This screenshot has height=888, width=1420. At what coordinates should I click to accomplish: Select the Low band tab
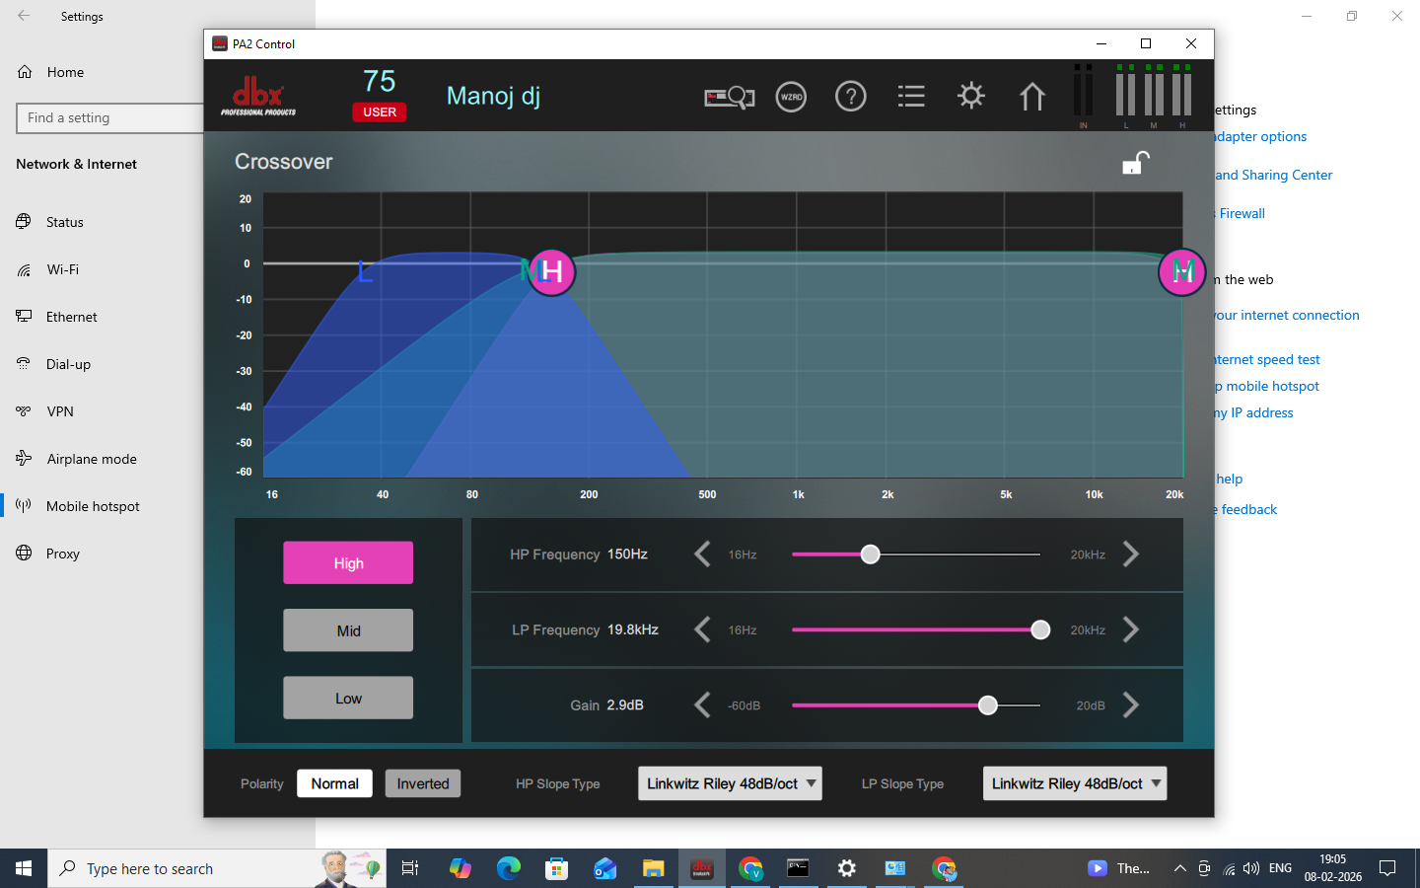(348, 698)
